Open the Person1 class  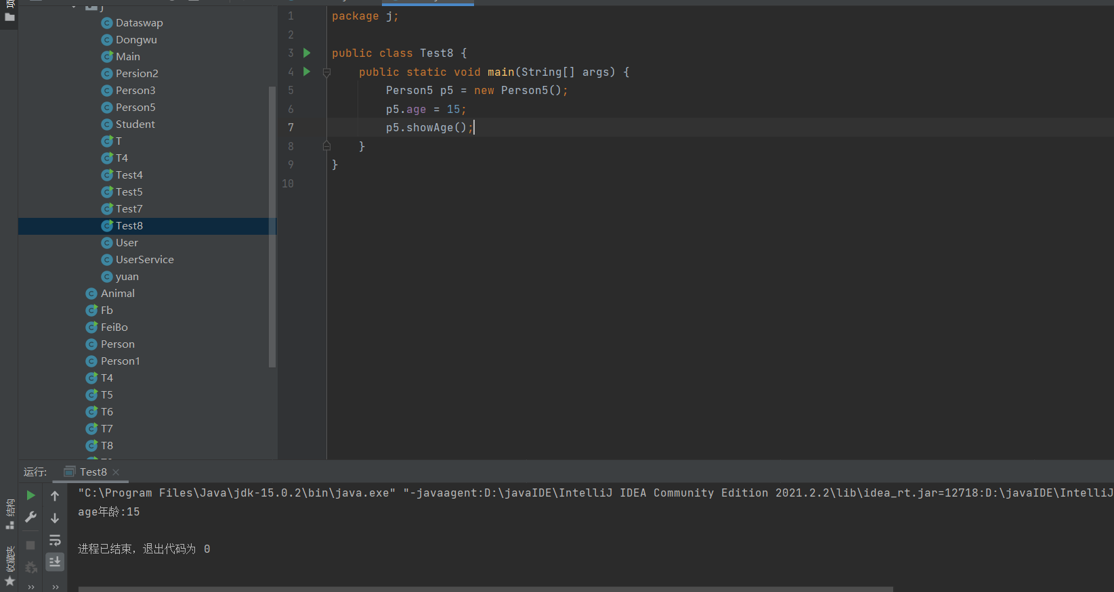pos(121,361)
